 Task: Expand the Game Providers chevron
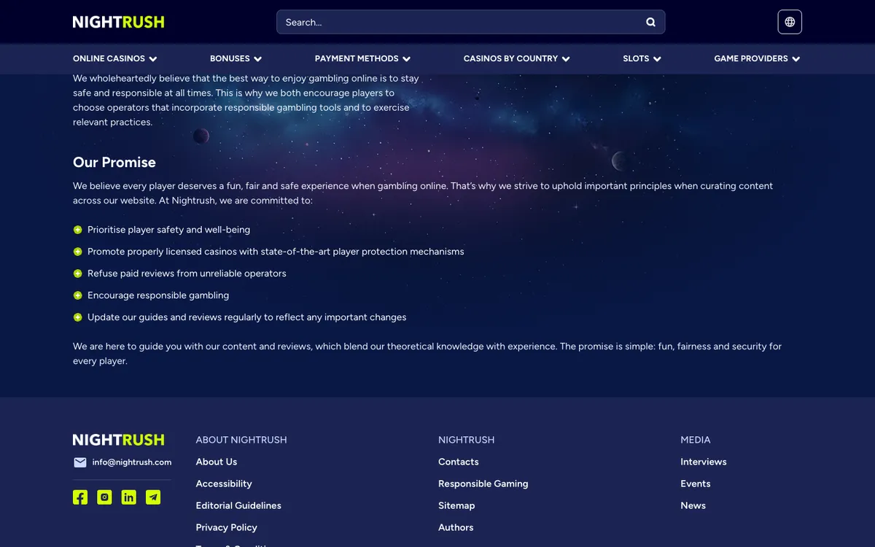point(796,59)
